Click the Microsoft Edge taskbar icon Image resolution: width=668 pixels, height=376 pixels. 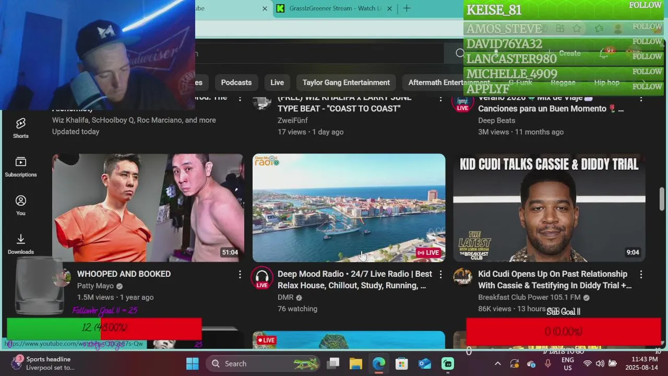click(x=379, y=363)
